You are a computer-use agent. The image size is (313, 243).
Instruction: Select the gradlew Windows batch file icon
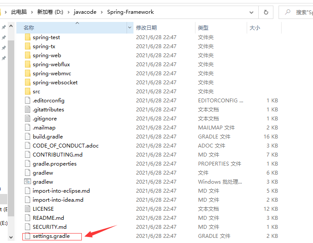tap(28, 181)
